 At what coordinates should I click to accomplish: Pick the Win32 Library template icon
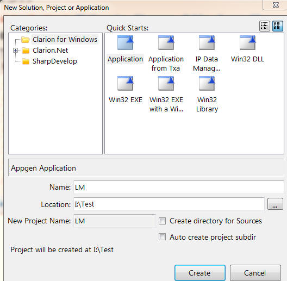207,84
